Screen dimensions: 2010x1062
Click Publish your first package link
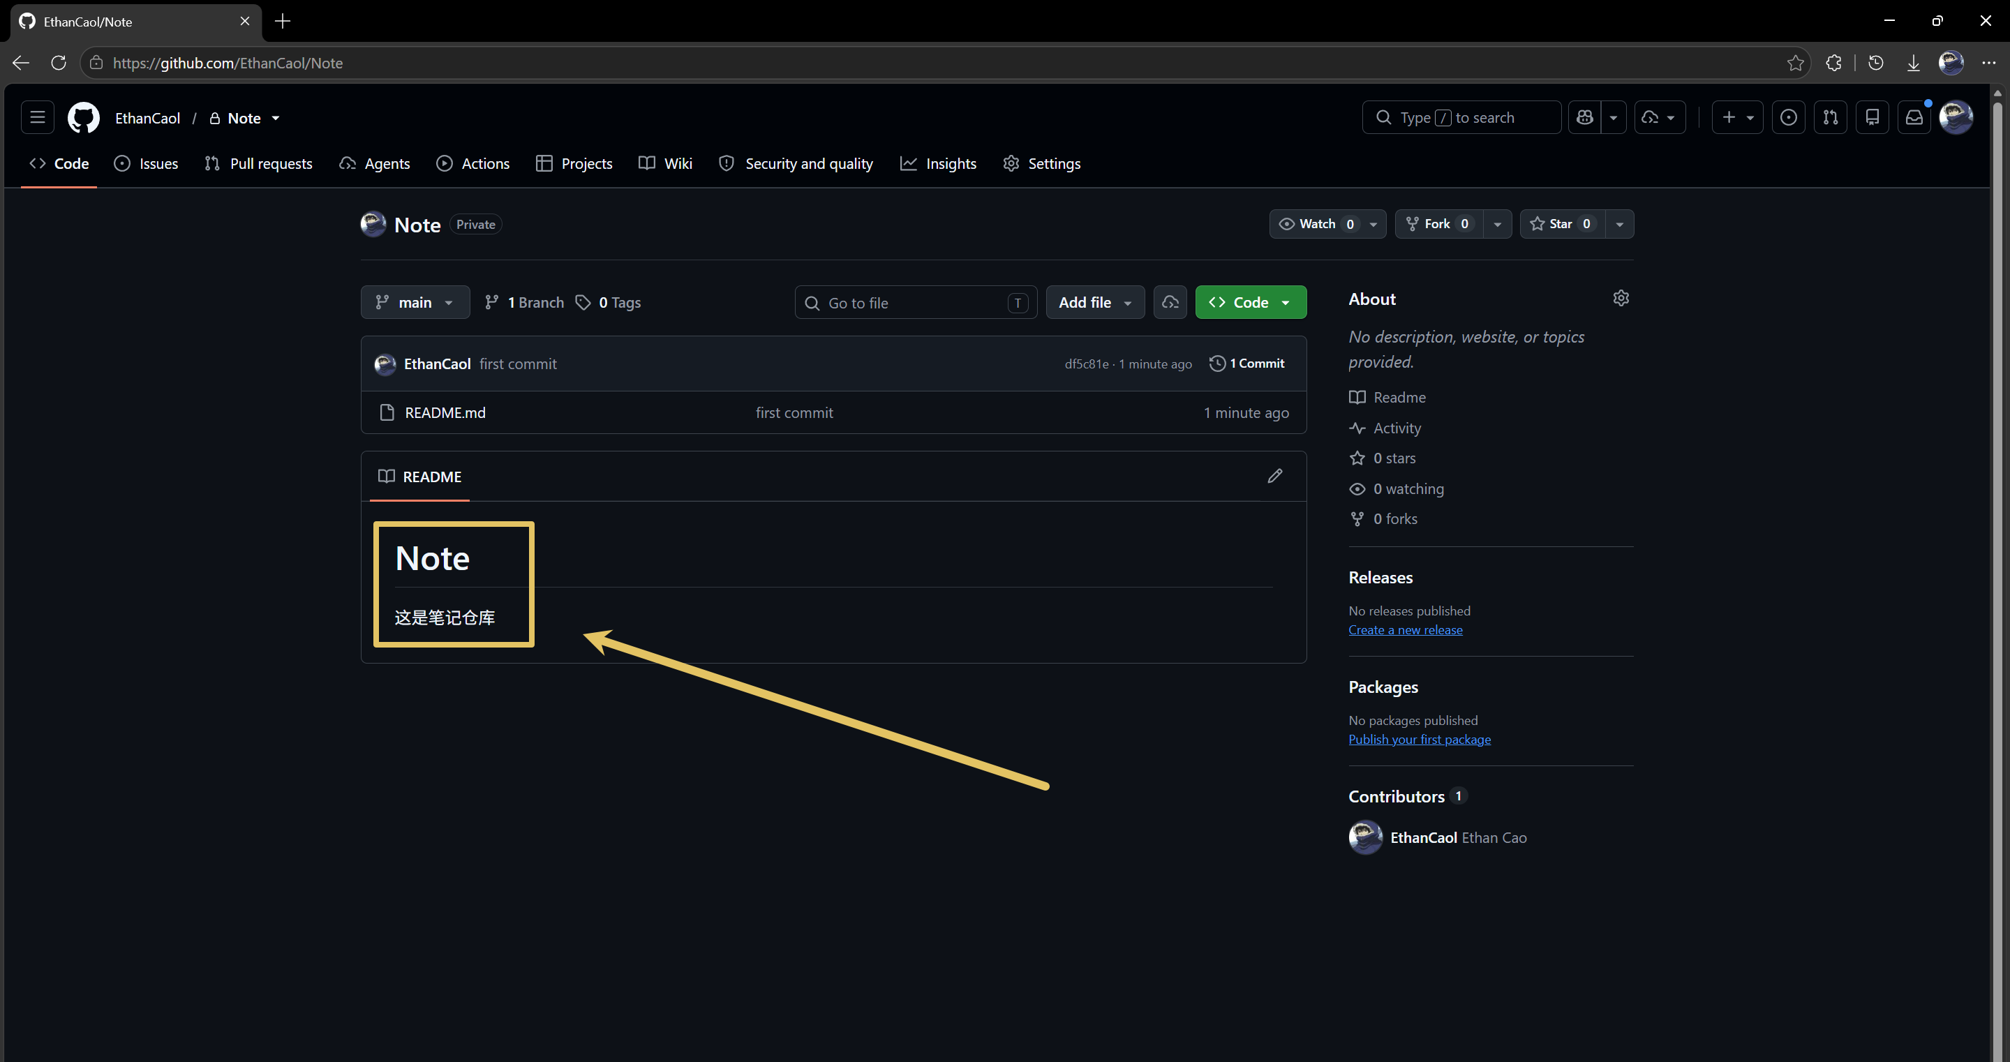pos(1420,740)
